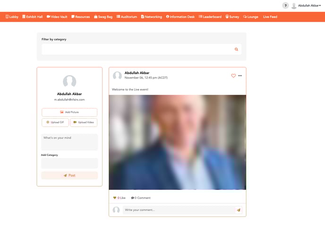Click the Filter by category search field
The image size is (325, 225).
[142, 49]
